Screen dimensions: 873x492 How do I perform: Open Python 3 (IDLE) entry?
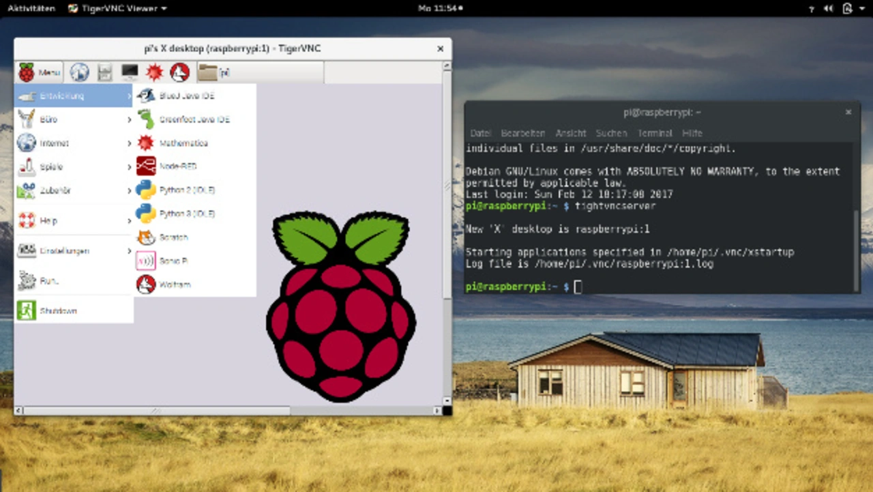[195, 214]
